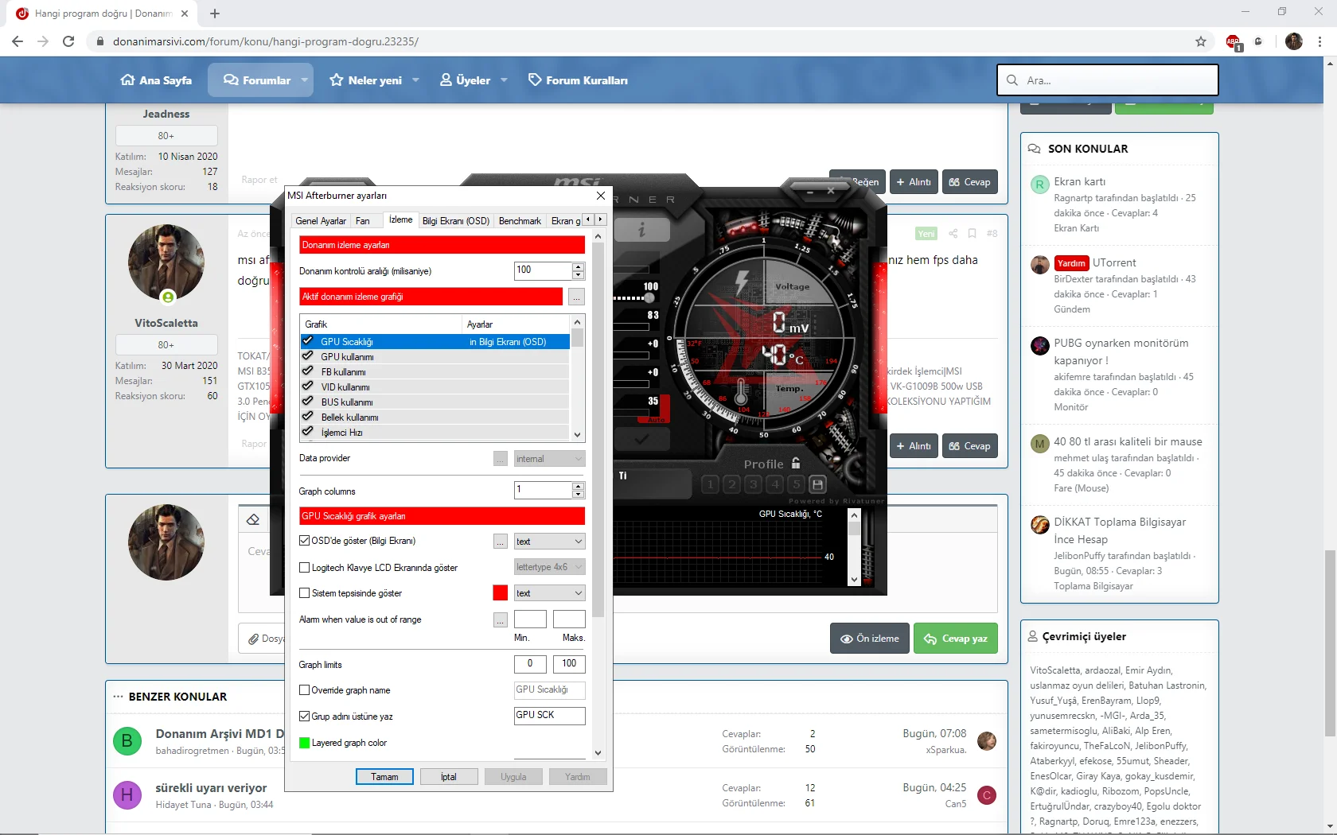1337x835 pixels.
Task: Click the Graph limits maximum field '100'
Action: pyautogui.click(x=569, y=664)
